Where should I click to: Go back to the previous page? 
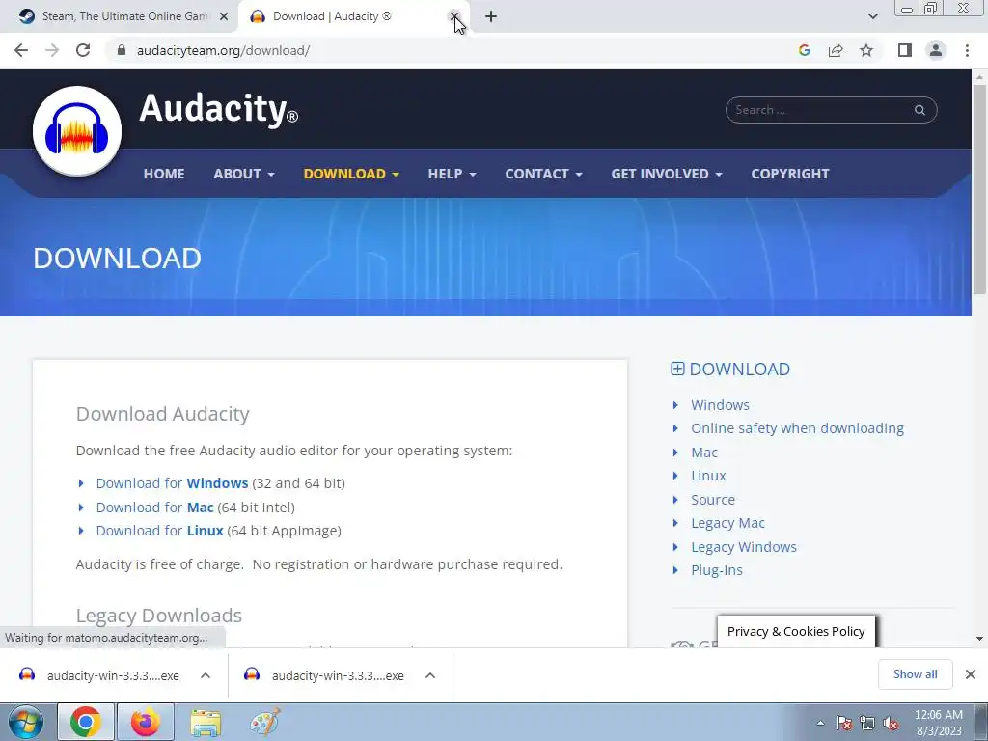tap(21, 50)
